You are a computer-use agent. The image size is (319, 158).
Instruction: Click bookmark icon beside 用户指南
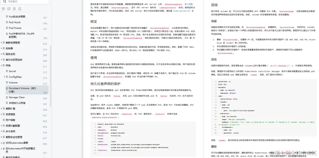4,120
